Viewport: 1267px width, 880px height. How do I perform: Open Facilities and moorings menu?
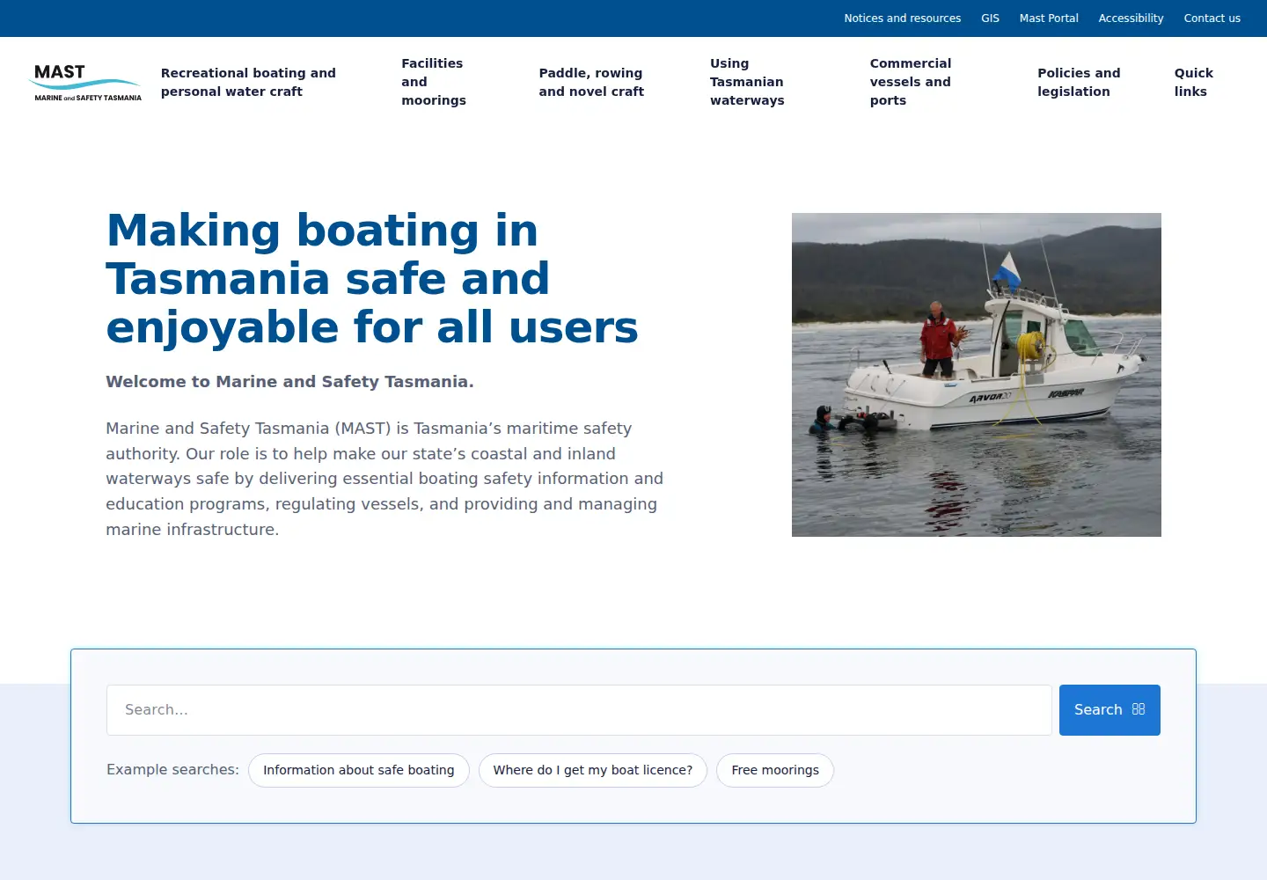[434, 82]
